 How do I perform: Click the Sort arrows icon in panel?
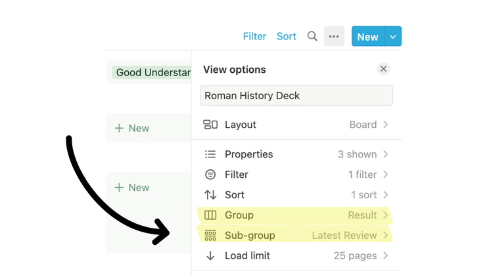click(210, 195)
